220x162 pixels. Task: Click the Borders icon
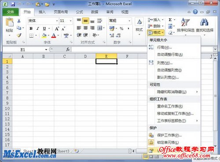(x=31, y=35)
